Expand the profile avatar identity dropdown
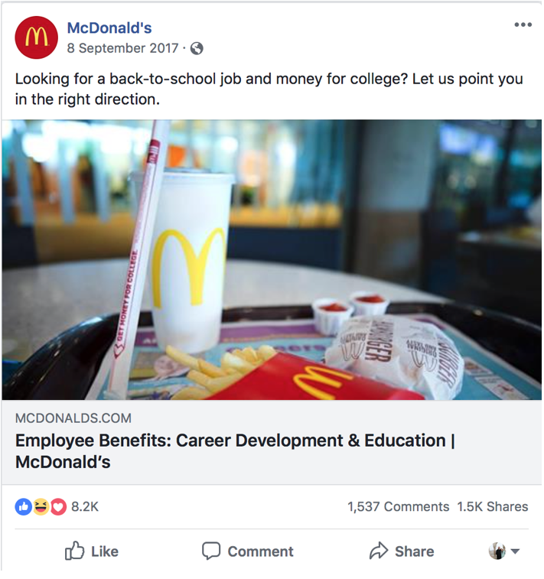This screenshot has height=579, width=544. click(x=504, y=551)
